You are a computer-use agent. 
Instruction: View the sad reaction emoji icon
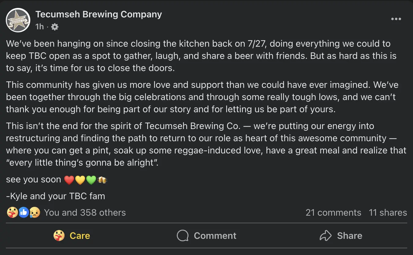tap(35, 212)
